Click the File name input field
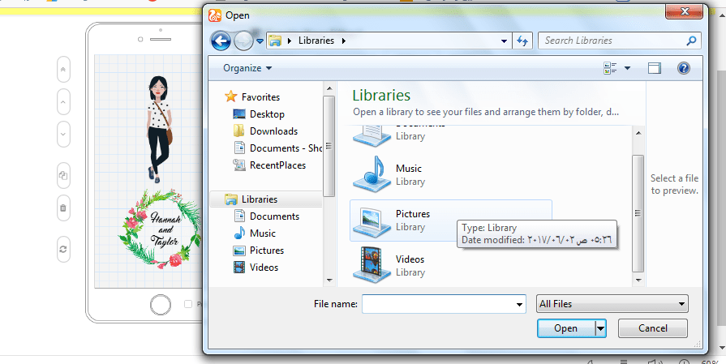726x364 pixels. (438, 304)
